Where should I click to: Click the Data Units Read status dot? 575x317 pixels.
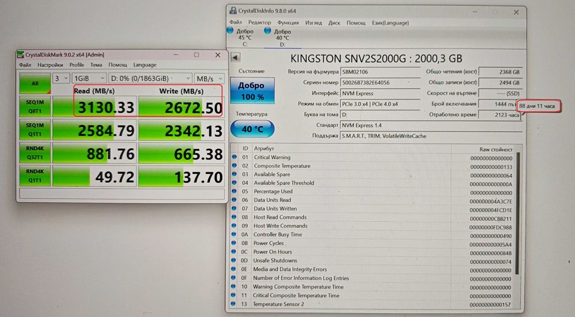pos(234,200)
